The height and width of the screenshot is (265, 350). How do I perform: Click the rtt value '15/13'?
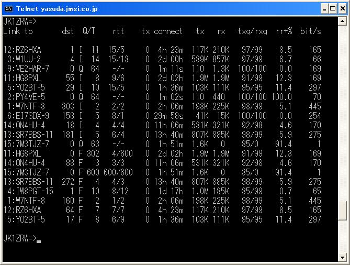[118, 59]
